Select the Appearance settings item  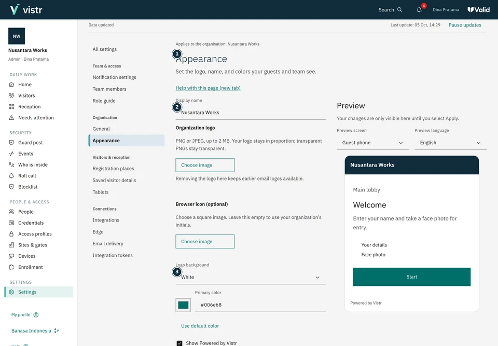click(127, 141)
